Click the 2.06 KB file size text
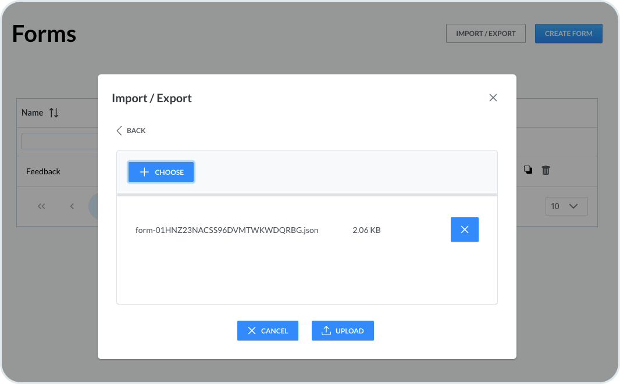This screenshot has width=620, height=384. click(366, 230)
